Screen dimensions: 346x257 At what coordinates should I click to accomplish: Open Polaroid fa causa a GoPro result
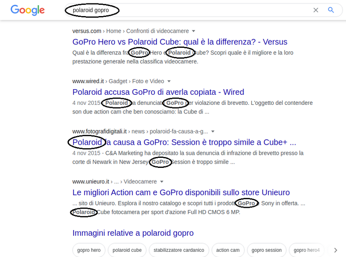[184, 142]
